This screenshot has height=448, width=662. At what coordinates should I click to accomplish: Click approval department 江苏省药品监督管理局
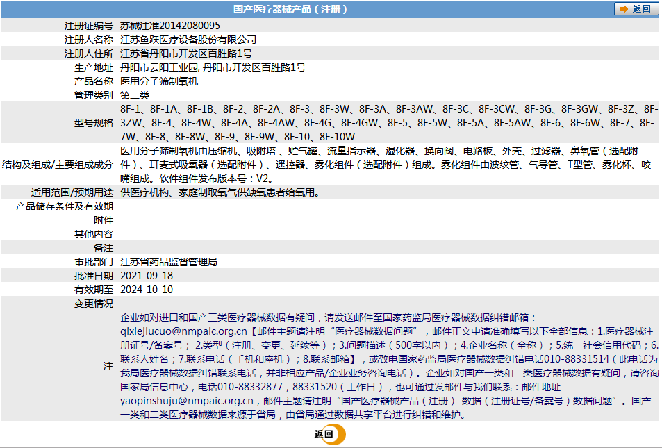169,262
